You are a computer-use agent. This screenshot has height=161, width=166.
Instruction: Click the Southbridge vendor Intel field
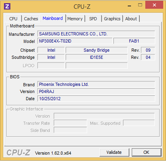click(51, 57)
